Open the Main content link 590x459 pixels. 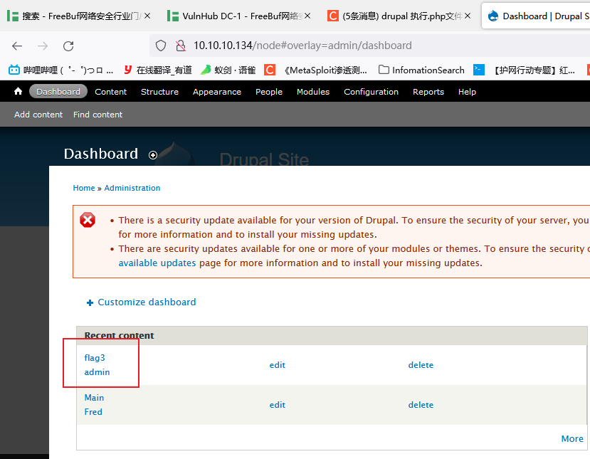pyautogui.click(x=94, y=398)
